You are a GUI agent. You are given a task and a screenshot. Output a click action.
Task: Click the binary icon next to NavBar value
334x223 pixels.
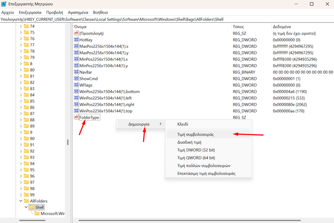(76, 72)
